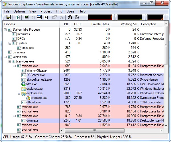Open the Process menu

[46, 11]
